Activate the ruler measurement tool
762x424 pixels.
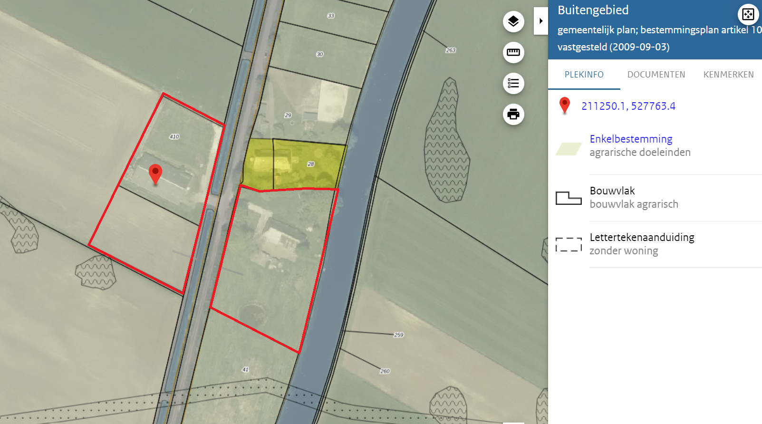[x=513, y=52]
